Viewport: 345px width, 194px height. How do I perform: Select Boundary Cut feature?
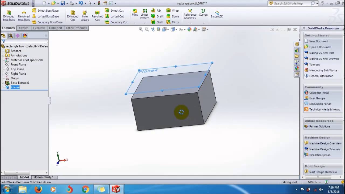pyautogui.click(x=116, y=22)
